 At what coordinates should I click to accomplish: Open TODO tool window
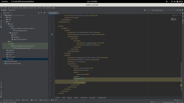click(18, 100)
